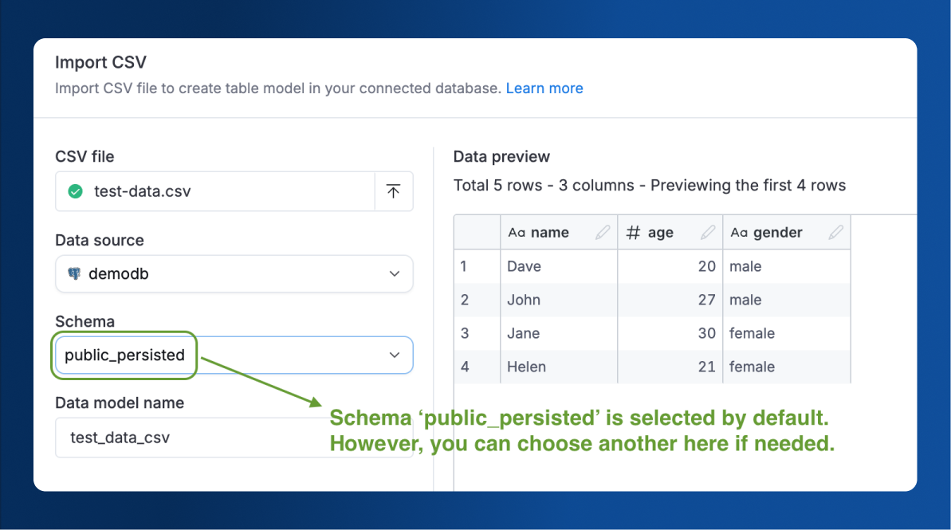Open the chevron on the demodb selector

tap(394, 273)
